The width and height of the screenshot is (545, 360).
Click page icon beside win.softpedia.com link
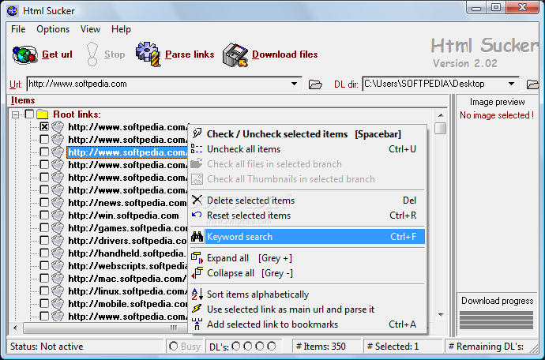pyautogui.click(x=58, y=215)
